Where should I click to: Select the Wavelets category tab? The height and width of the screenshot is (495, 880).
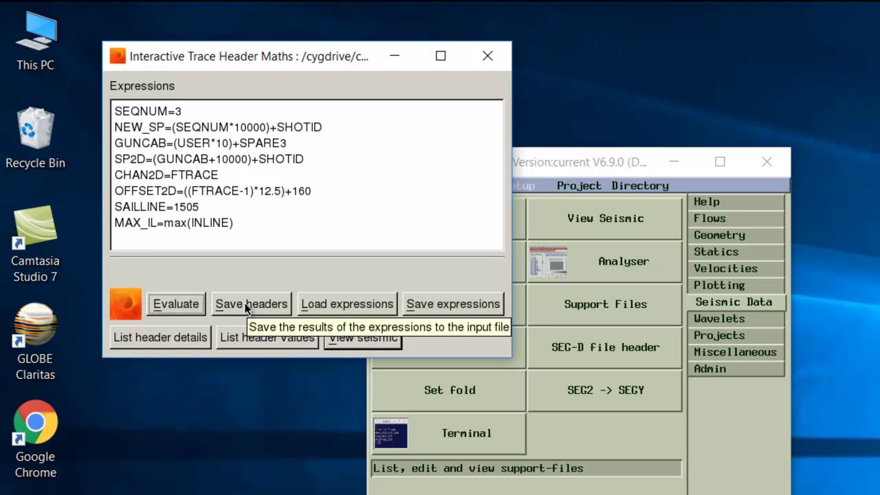click(x=736, y=319)
